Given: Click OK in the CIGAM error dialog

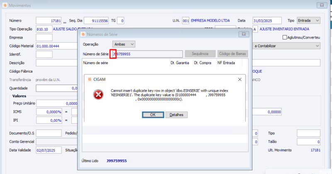Looking at the screenshot, I should point(153,115).
